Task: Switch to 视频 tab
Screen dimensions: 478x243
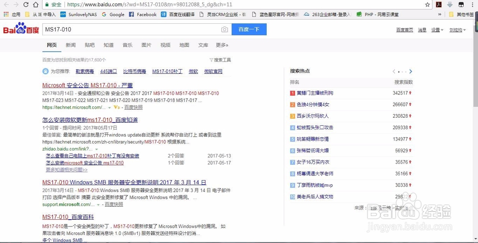Action: [165, 45]
